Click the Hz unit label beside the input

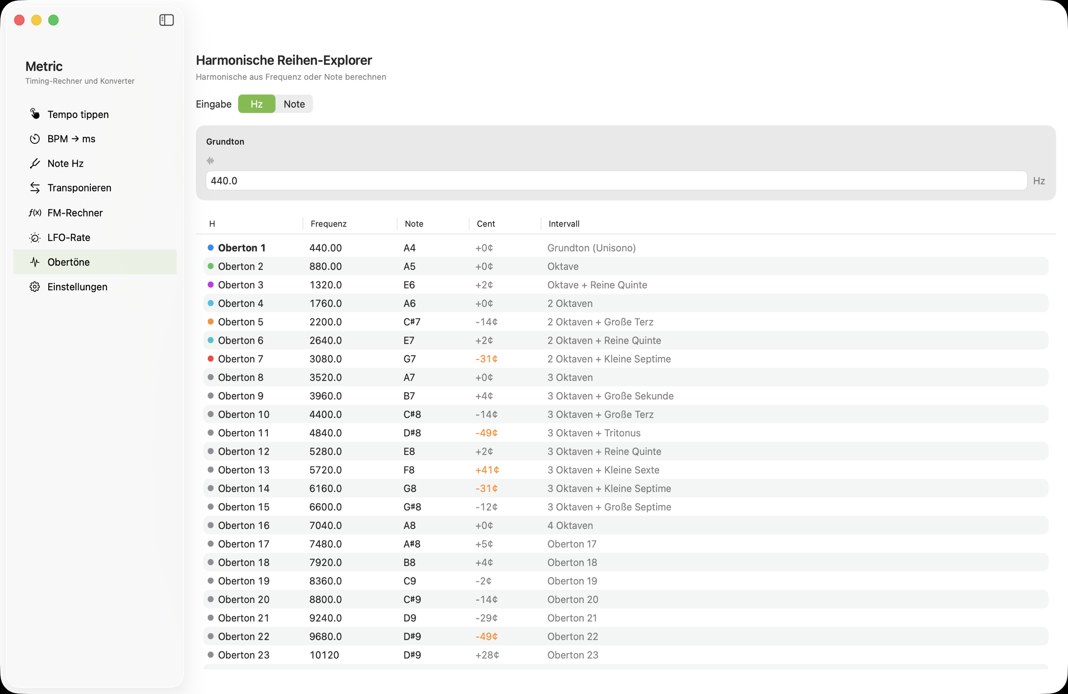click(x=1039, y=181)
